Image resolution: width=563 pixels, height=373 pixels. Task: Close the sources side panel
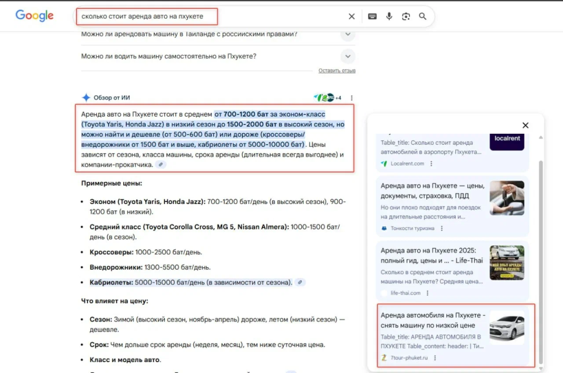click(x=525, y=125)
